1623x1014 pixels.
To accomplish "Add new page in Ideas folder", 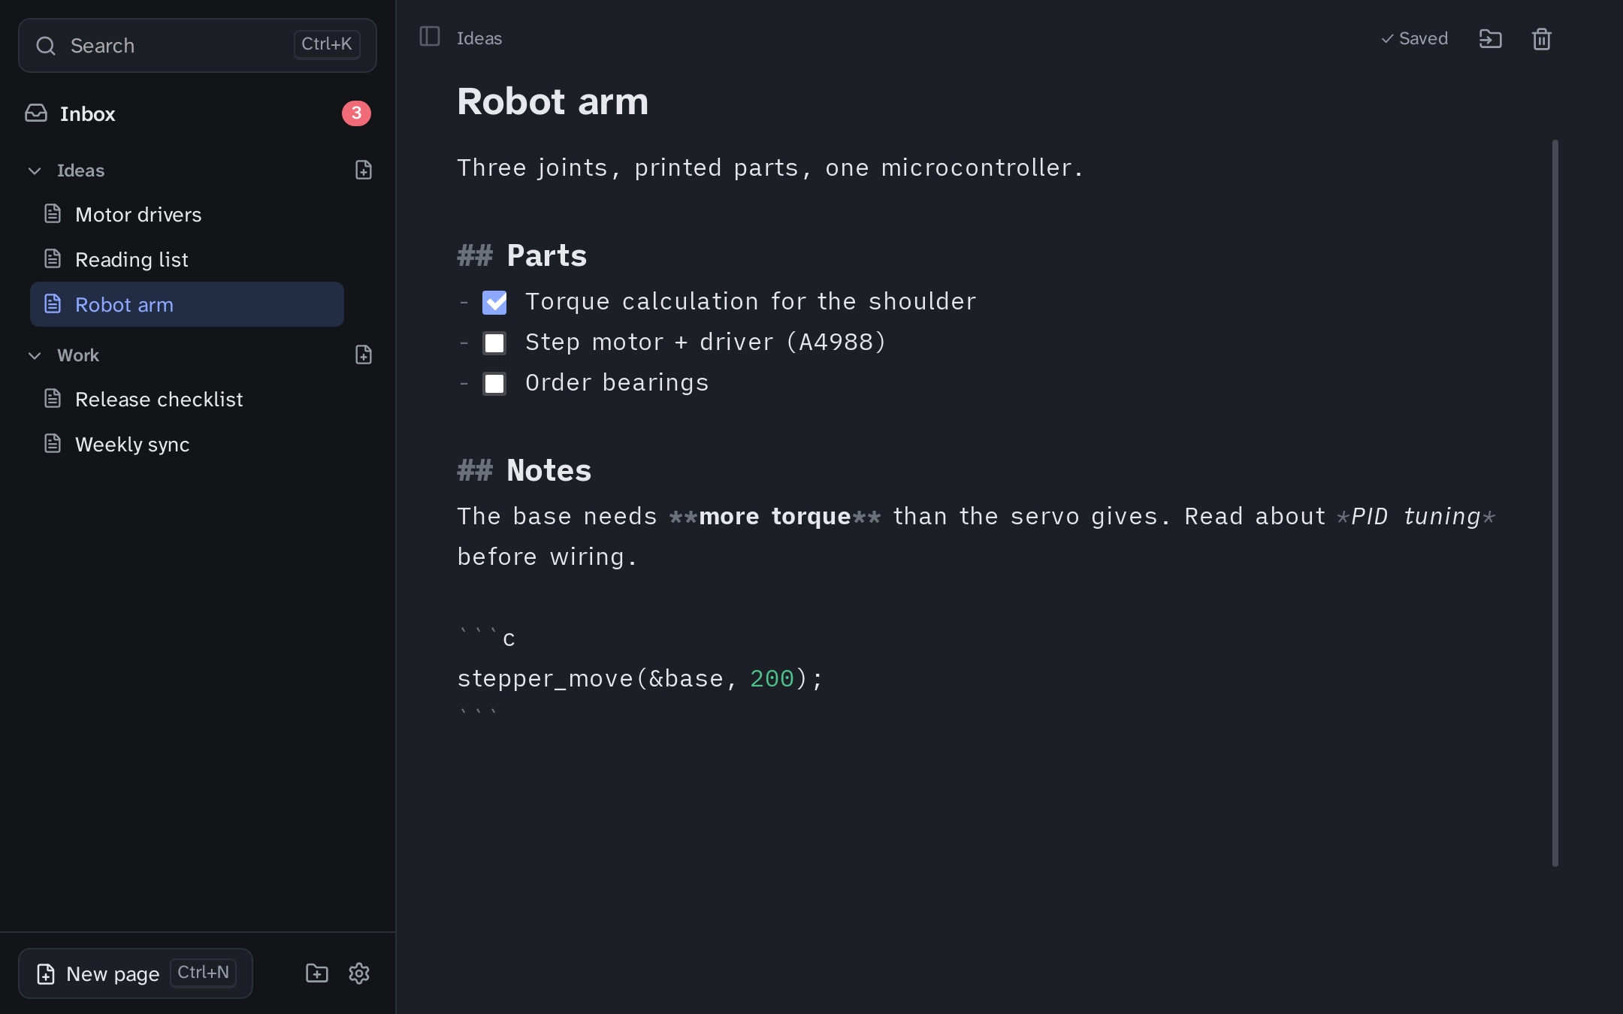I will click(364, 171).
